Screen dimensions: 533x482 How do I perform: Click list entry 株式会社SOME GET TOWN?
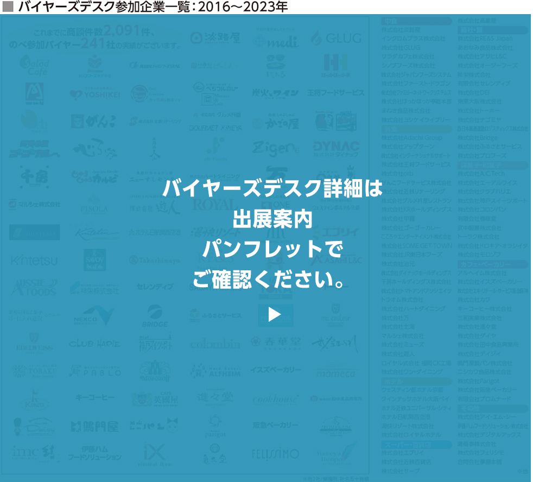pos(417,245)
